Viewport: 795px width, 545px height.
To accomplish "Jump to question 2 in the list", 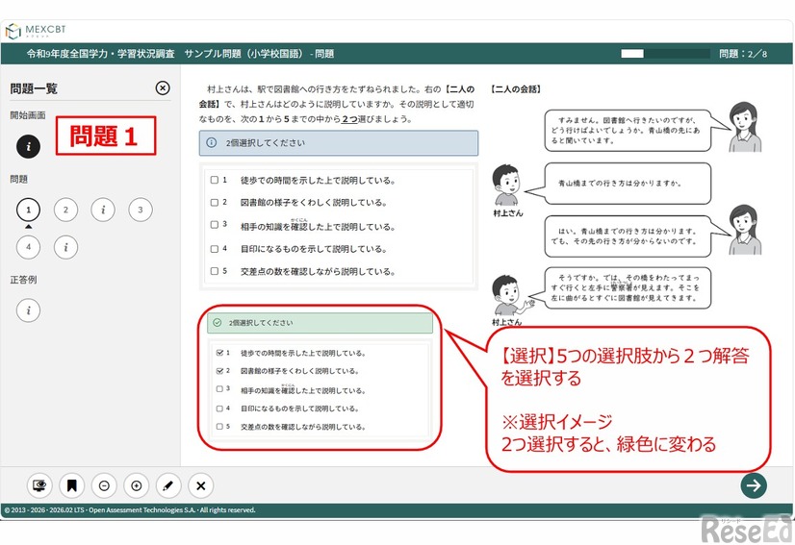I will coord(65,210).
